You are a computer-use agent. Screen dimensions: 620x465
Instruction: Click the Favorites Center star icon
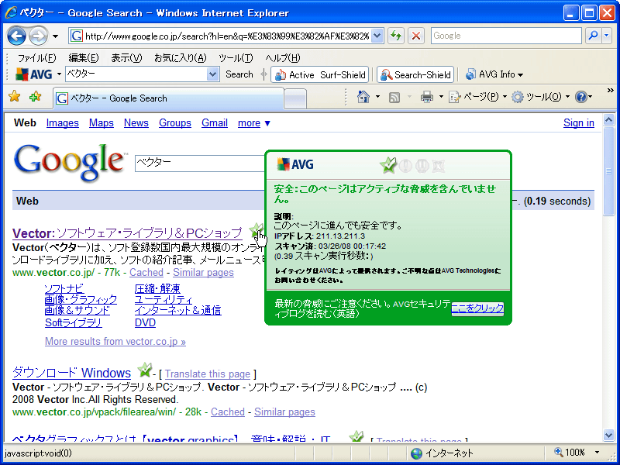[15, 96]
